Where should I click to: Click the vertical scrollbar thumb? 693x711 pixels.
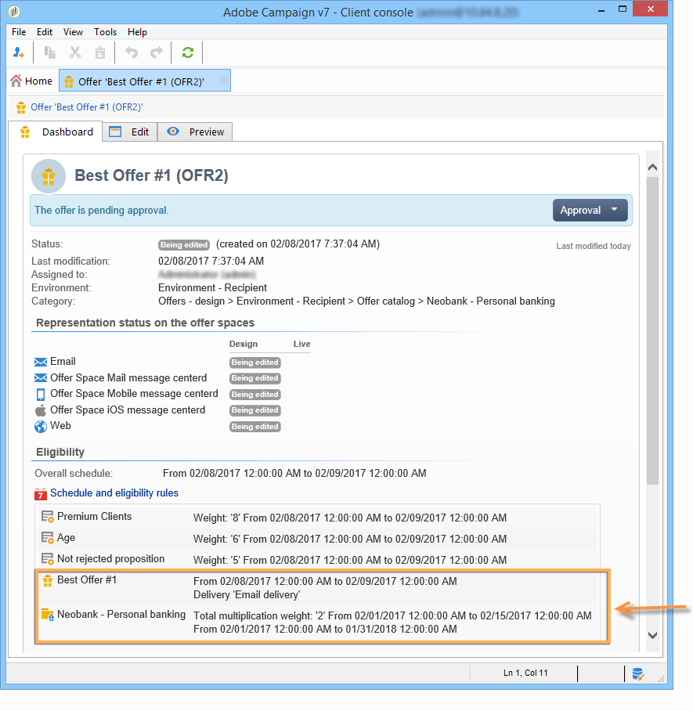click(652, 331)
